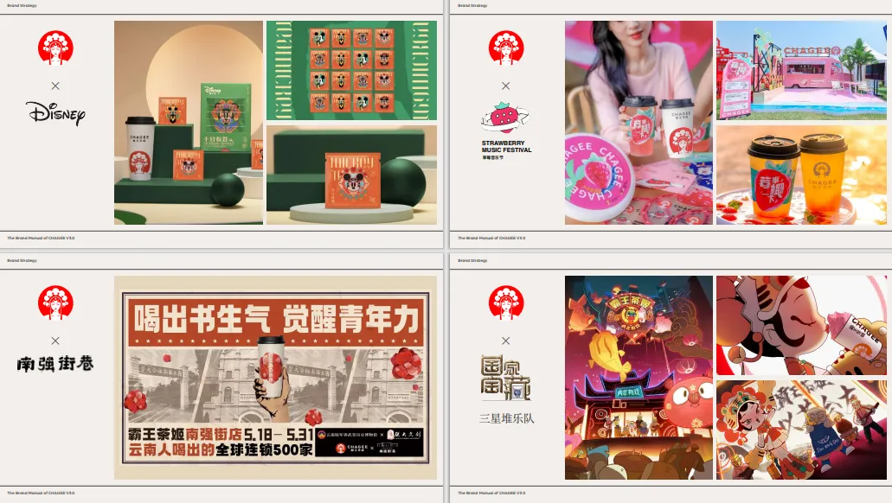Click the 三星堆乐队 caption

pyautogui.click(x=506, y=419)
